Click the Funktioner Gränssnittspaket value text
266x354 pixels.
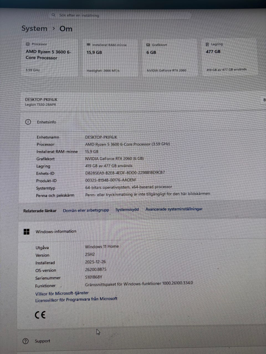[x=139, y=283]
